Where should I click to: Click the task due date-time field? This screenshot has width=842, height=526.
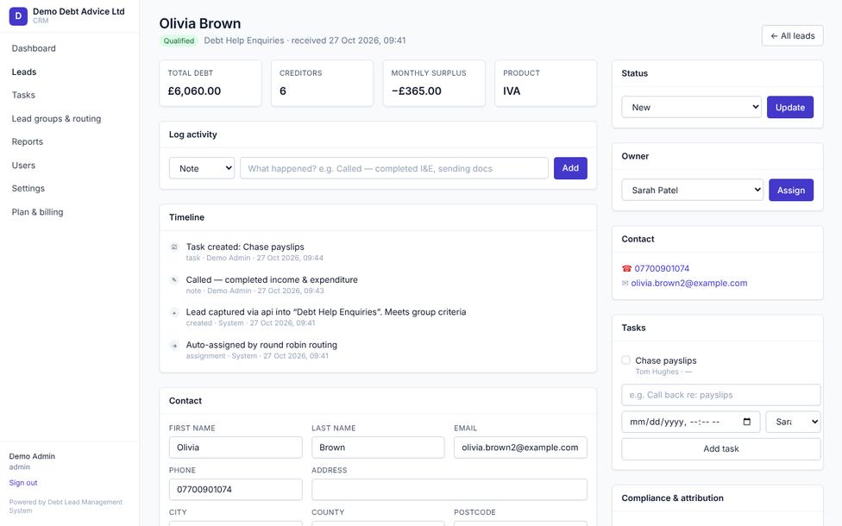click(690, 422)
